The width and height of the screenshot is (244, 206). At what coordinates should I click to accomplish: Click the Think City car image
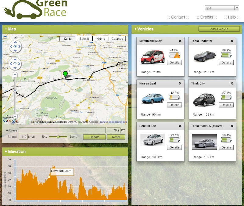(204, 100)
